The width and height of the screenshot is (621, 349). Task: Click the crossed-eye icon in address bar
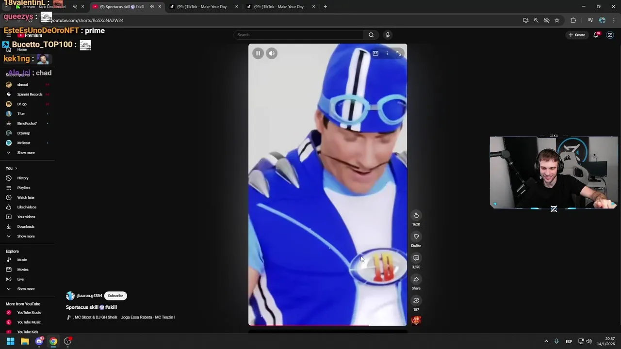coord(546,20)
